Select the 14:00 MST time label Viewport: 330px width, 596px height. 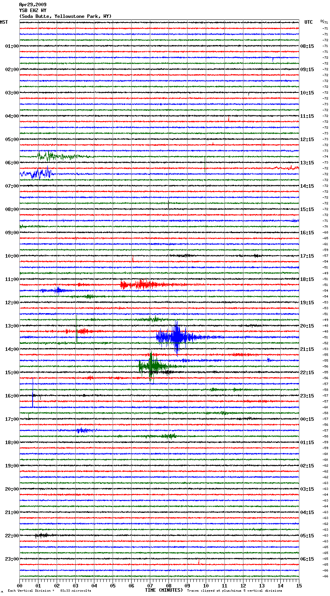(12, 349)
